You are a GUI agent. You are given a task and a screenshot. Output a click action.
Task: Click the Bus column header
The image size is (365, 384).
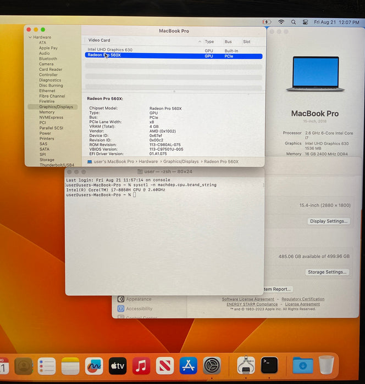[228, 42]
